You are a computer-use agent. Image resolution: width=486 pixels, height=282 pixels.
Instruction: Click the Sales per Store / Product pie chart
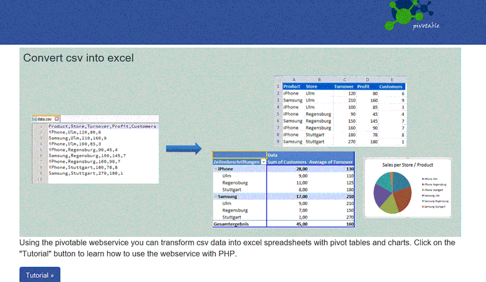pyautogui.click(x=393, y=192)
